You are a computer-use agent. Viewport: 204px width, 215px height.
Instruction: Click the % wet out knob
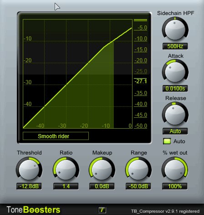point(175,170)
